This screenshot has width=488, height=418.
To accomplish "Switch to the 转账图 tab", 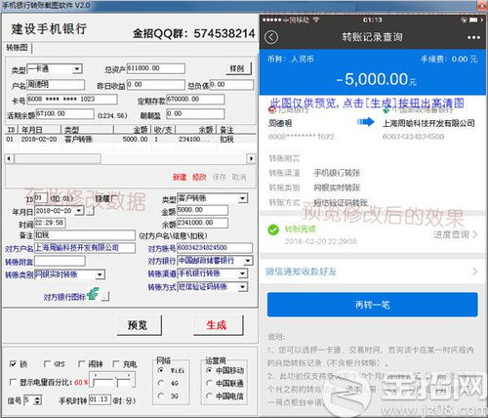I will click(x=18, y=48).
